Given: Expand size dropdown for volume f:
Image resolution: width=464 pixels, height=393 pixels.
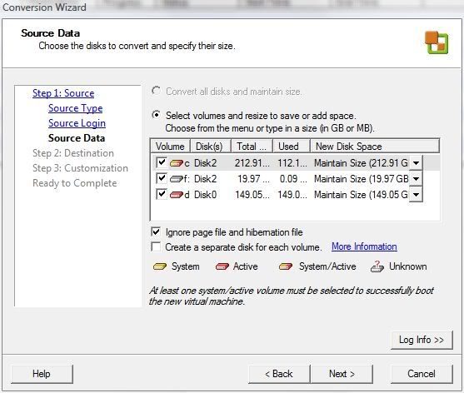Looking at the screenshot, I should (x=416, y=179).
